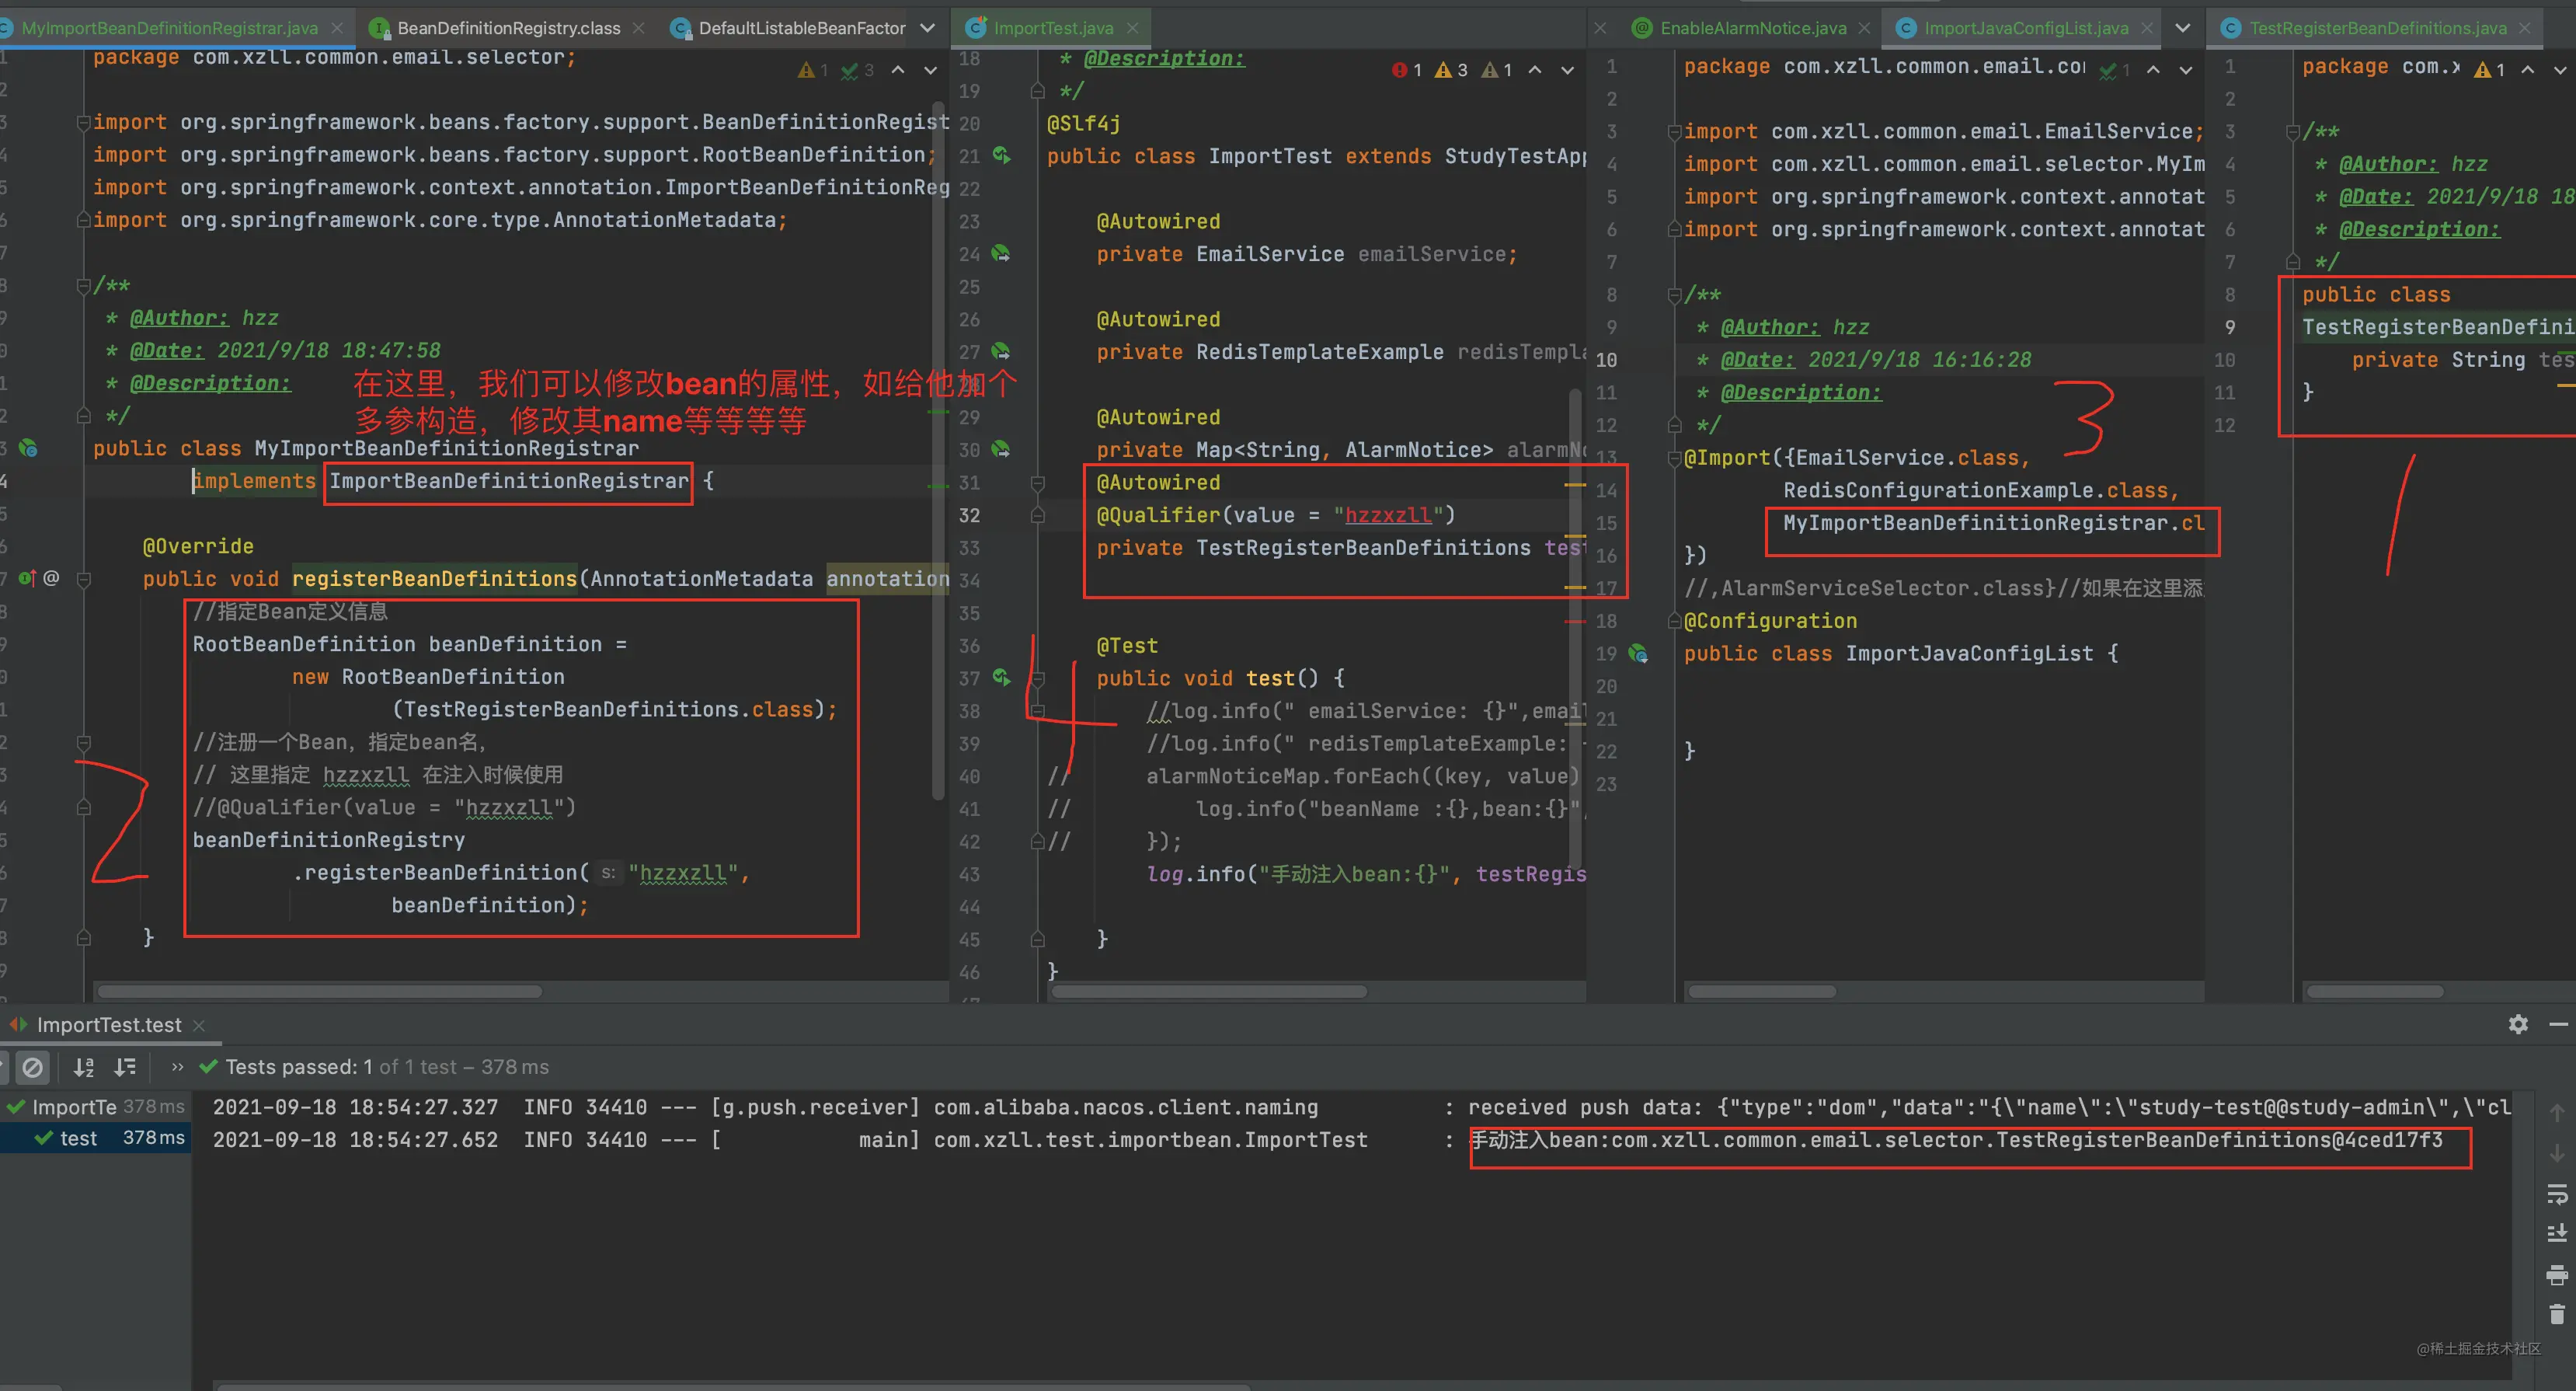This screenshot has height=1391, width=2576.
Task: Click Spring gutter icon beside ImportJavaConfigList class
Action: tap(1638, 653)
